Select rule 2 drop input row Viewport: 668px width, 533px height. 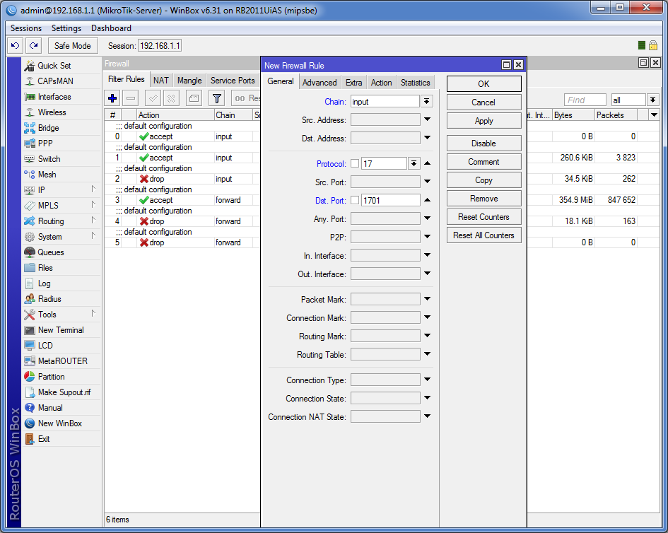click(x=182, y=179)
